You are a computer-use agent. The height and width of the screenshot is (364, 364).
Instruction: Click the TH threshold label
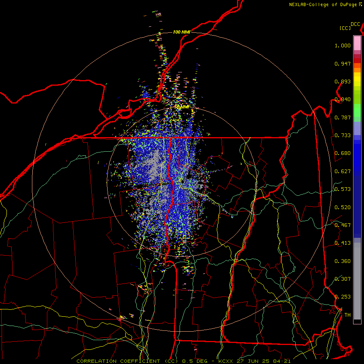tap(347, 315)
